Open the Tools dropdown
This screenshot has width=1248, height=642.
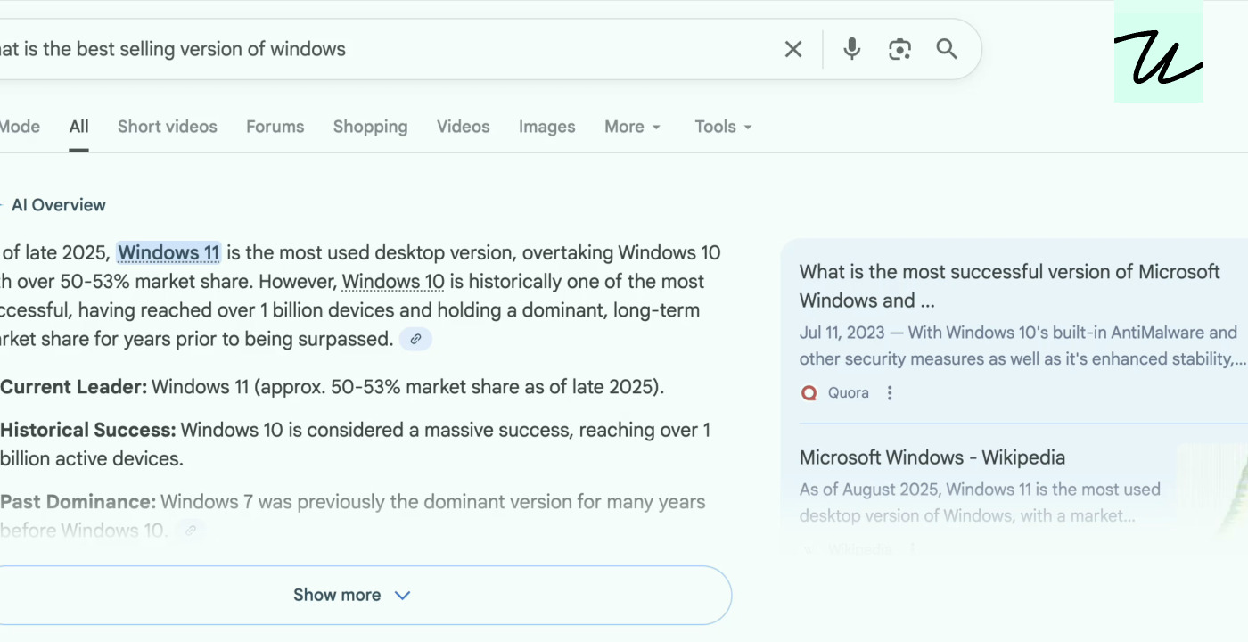[x=724, y=127]
